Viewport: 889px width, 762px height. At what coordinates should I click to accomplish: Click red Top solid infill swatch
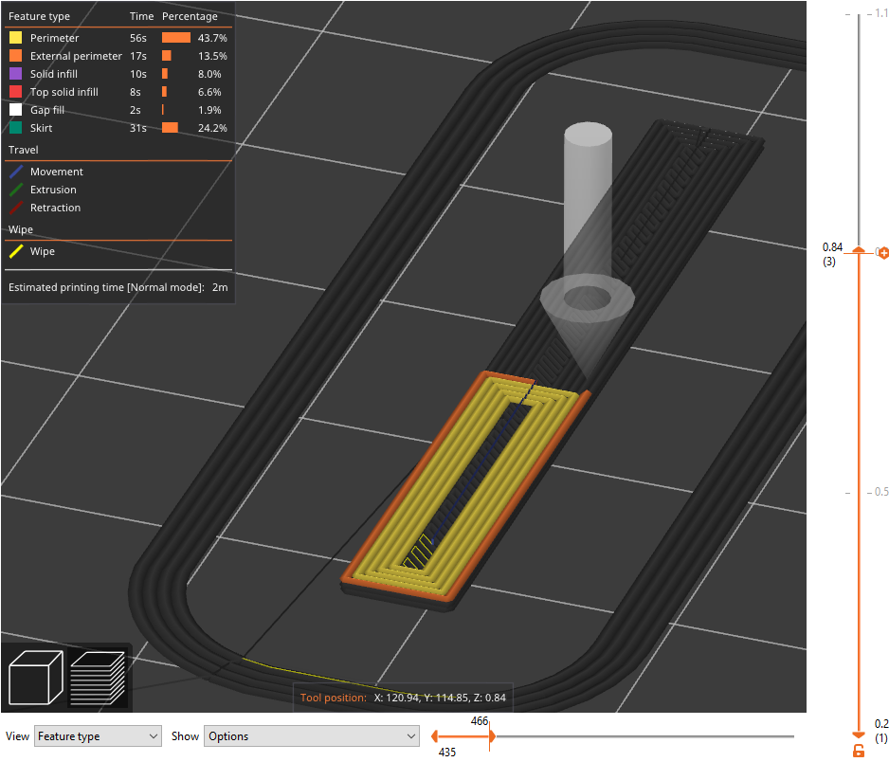[x=16, y=92]
